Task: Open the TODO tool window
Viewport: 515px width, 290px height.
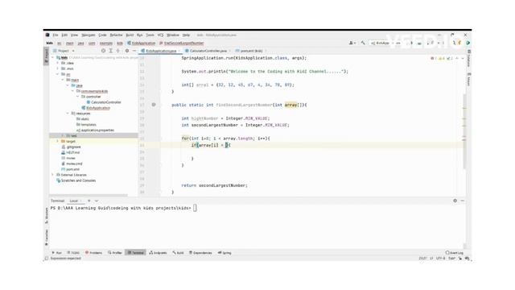Action: (x=73, y=253)
